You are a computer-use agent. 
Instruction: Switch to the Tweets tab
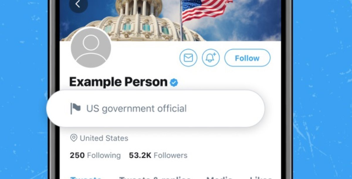point(86,177)
